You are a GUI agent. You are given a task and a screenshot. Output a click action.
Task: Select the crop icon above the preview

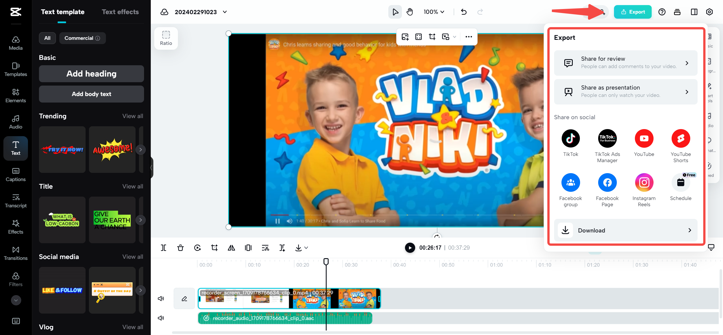[x=432, y=37]
